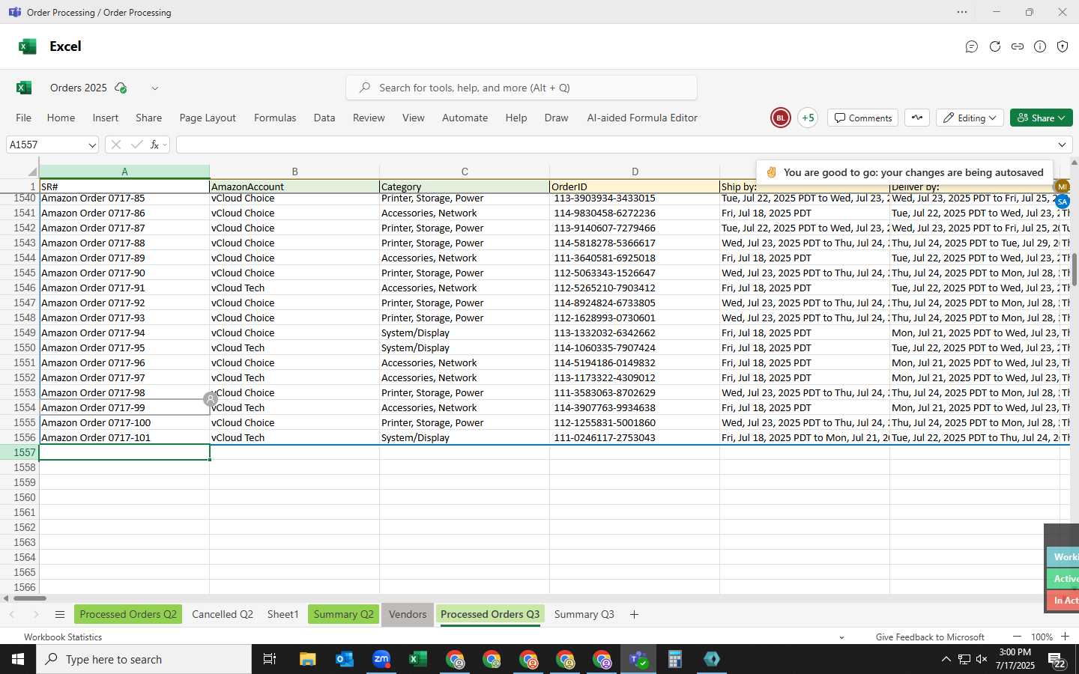Click Workbook Statistics in status bar
The height and width of the screenshot is (674, 1079).
(63, 637)
